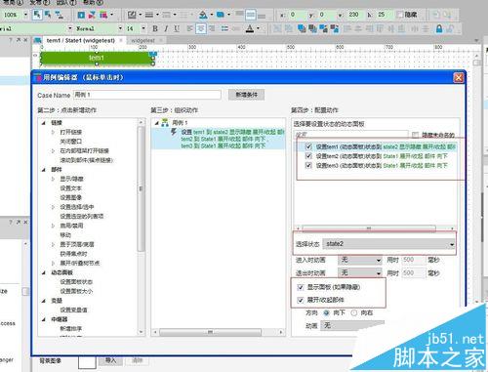
Task: Toggle Underline text formatting
Action: (x=177, y=28)
